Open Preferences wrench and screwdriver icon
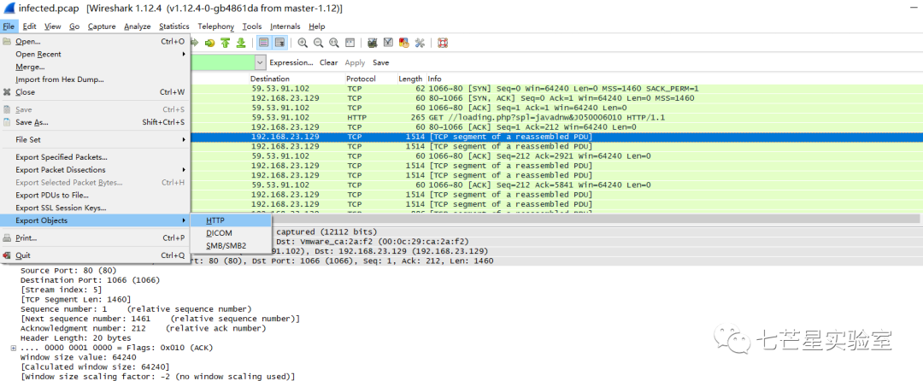923x381 pixels. coord(420,43)
